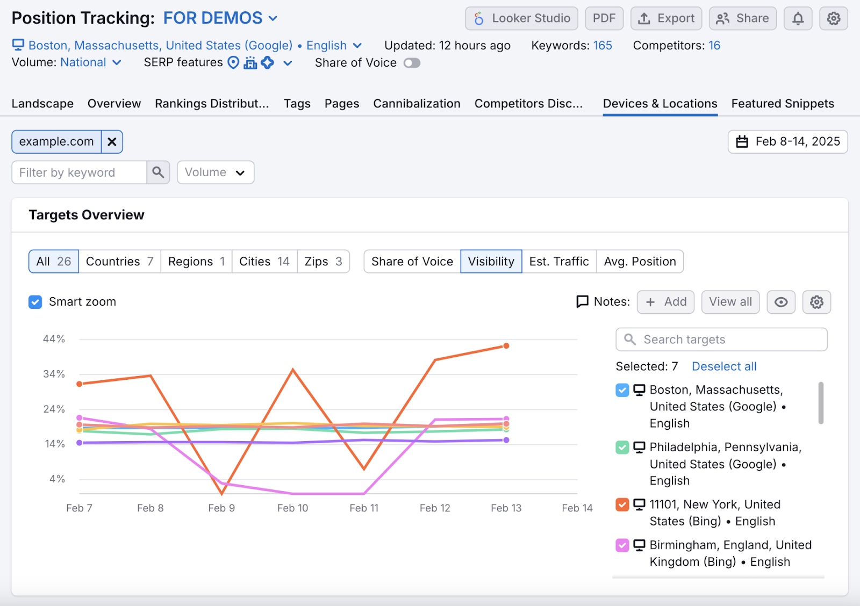Click the keyword filter search magnifier icon

point(158,172)
